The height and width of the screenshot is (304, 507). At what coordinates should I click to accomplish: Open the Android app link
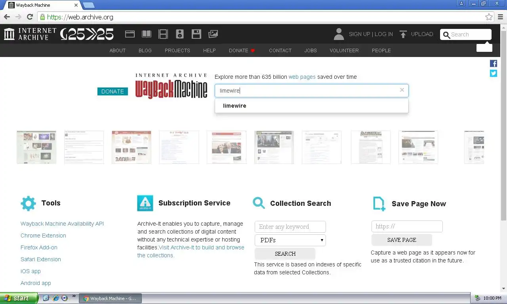click(x=36, y=283)
